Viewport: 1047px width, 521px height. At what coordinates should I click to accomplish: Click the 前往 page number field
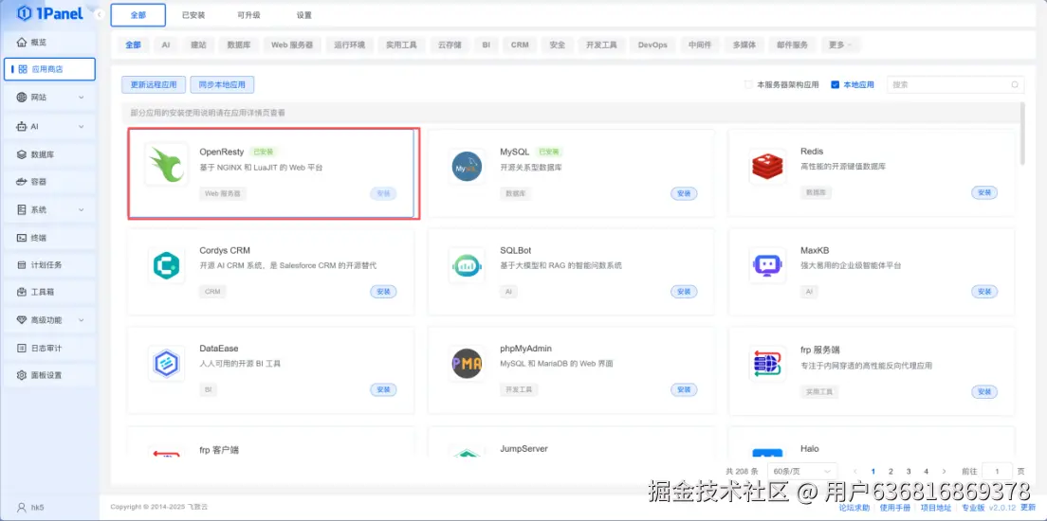(x=998, y=471)
